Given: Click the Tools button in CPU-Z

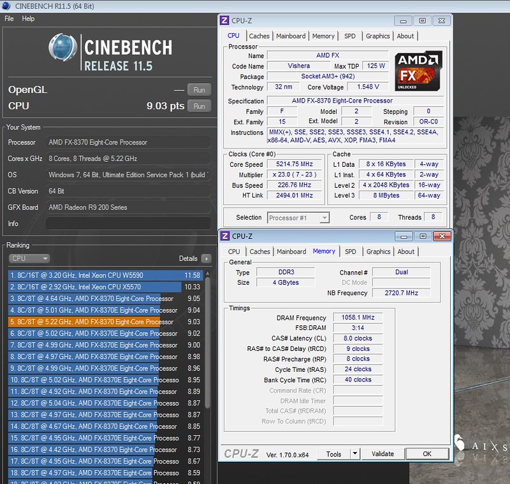Looking at the screenshot, I should pos(333,454).
